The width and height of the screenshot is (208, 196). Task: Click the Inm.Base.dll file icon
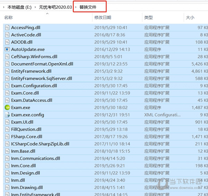tap(7, 151)
